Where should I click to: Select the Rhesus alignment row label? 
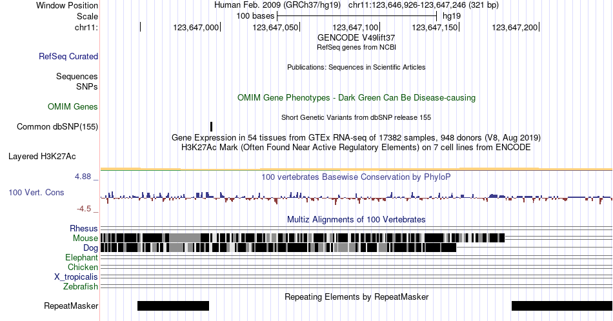(84, 228)
